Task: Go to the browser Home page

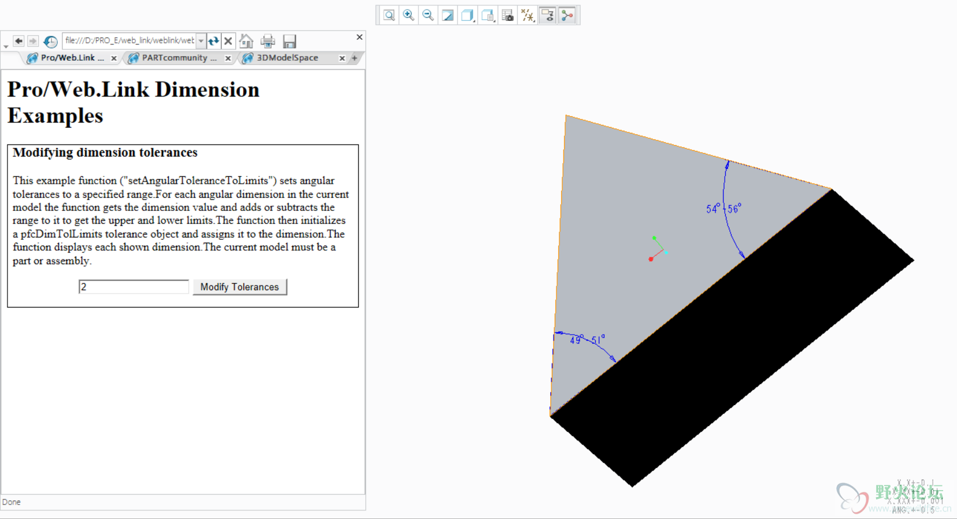Action: 246,41
